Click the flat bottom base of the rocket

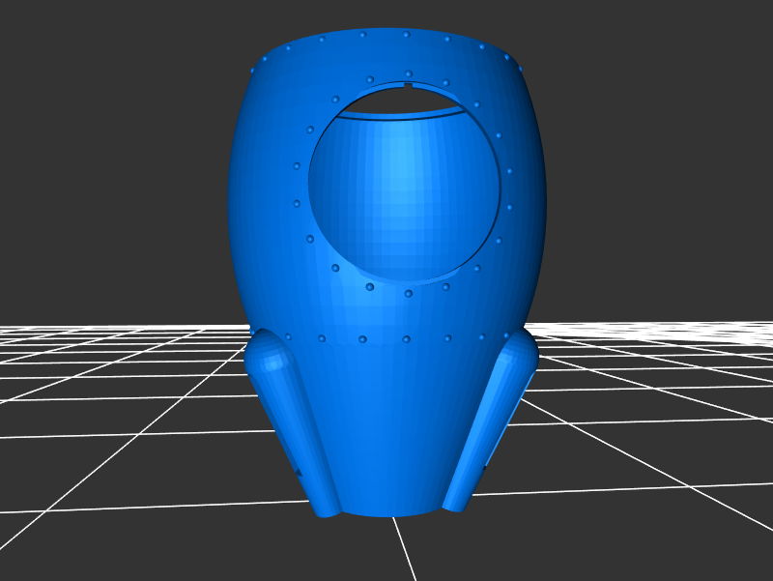(391, 509)
